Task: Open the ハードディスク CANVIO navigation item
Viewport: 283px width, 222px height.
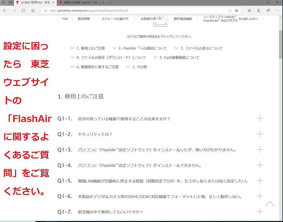Action: (x=230, y=19)
